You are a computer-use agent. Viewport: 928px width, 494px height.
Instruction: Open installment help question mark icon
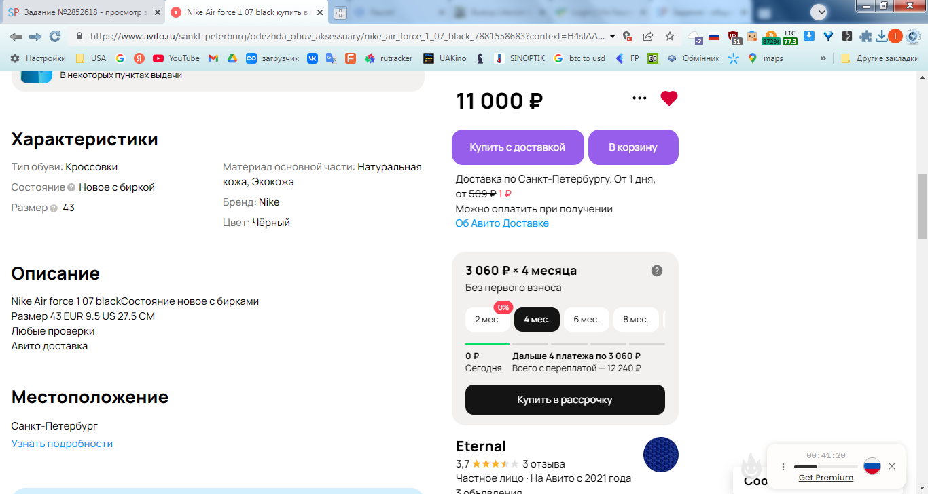pyautogui.click(x=657, y=271)
